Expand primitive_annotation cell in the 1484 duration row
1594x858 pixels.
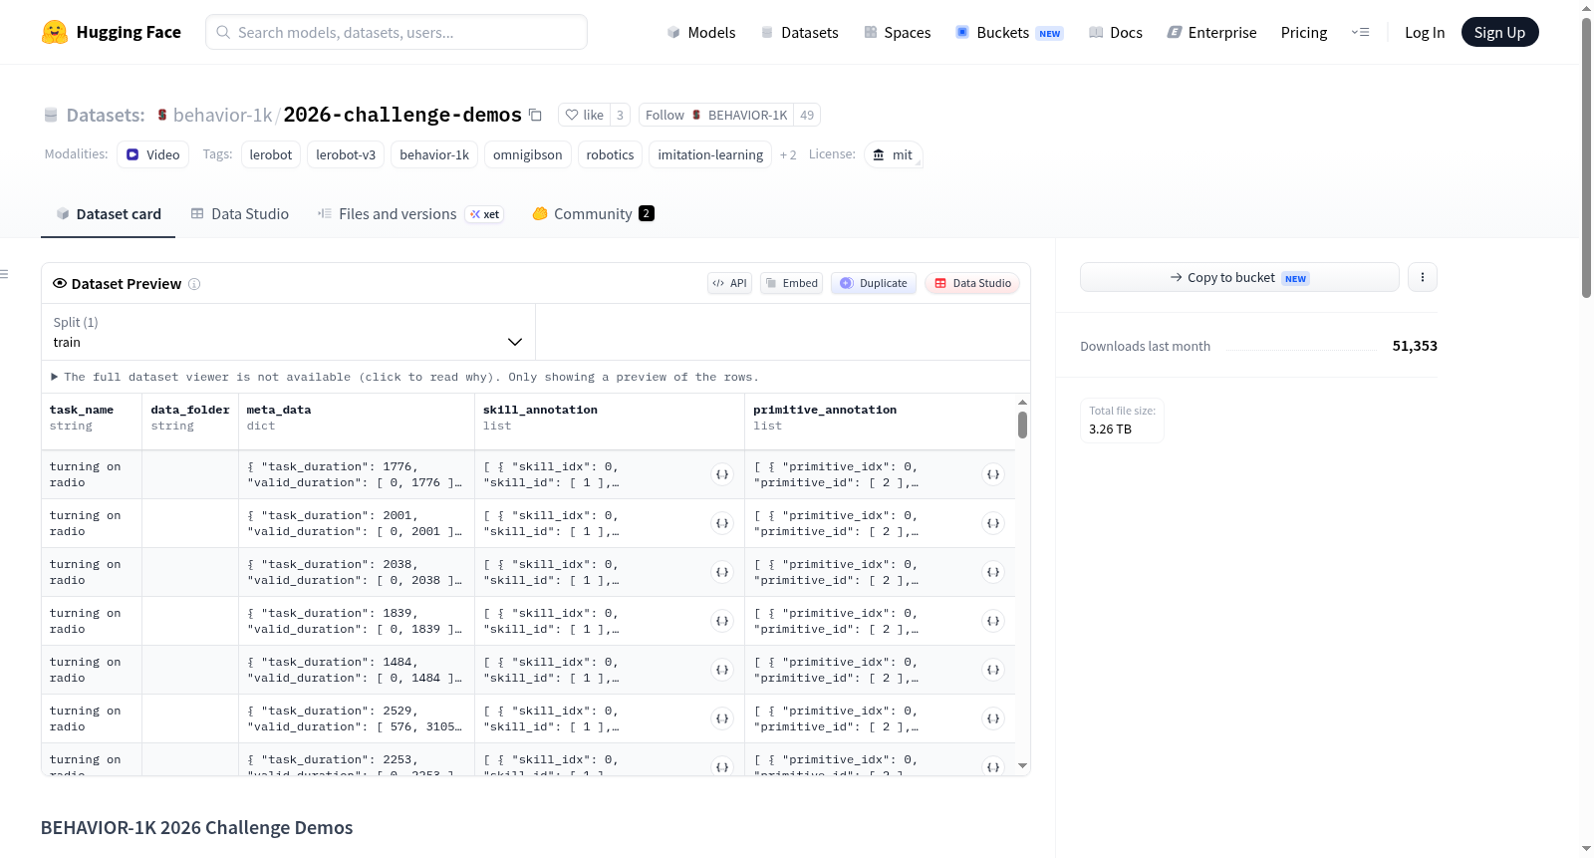tap(993, 670)
